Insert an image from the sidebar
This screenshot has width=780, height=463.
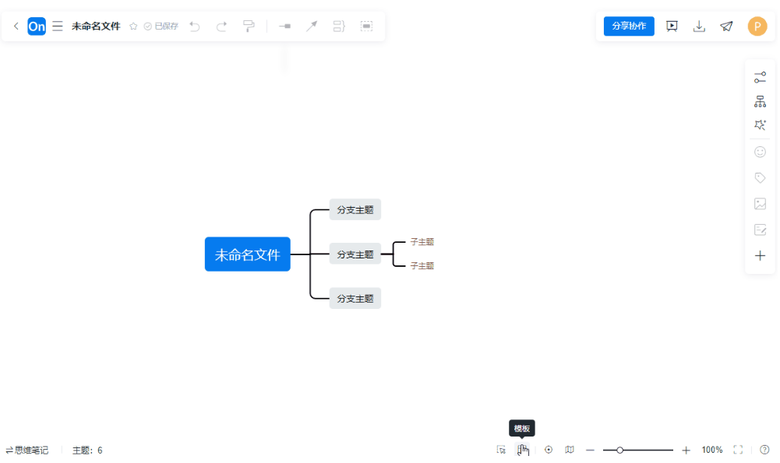760,204
